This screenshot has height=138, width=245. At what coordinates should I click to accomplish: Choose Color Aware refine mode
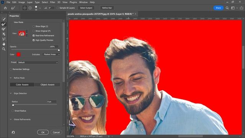(22, 85)
